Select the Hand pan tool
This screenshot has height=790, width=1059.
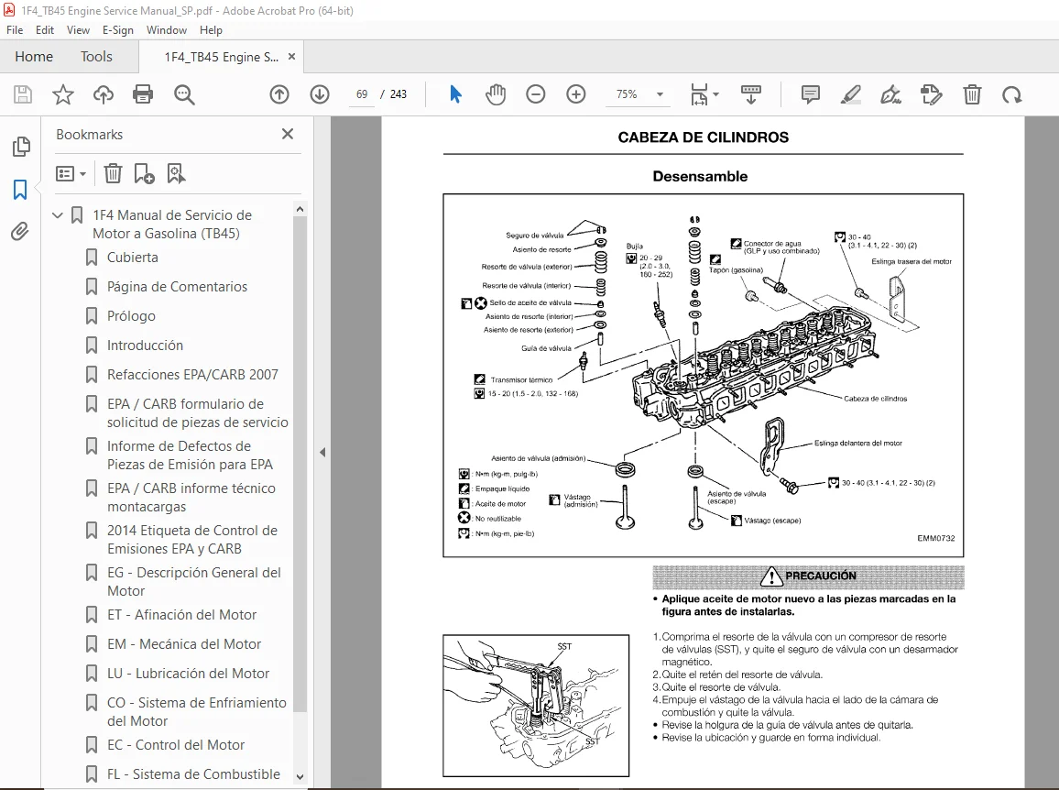[496, 94]
